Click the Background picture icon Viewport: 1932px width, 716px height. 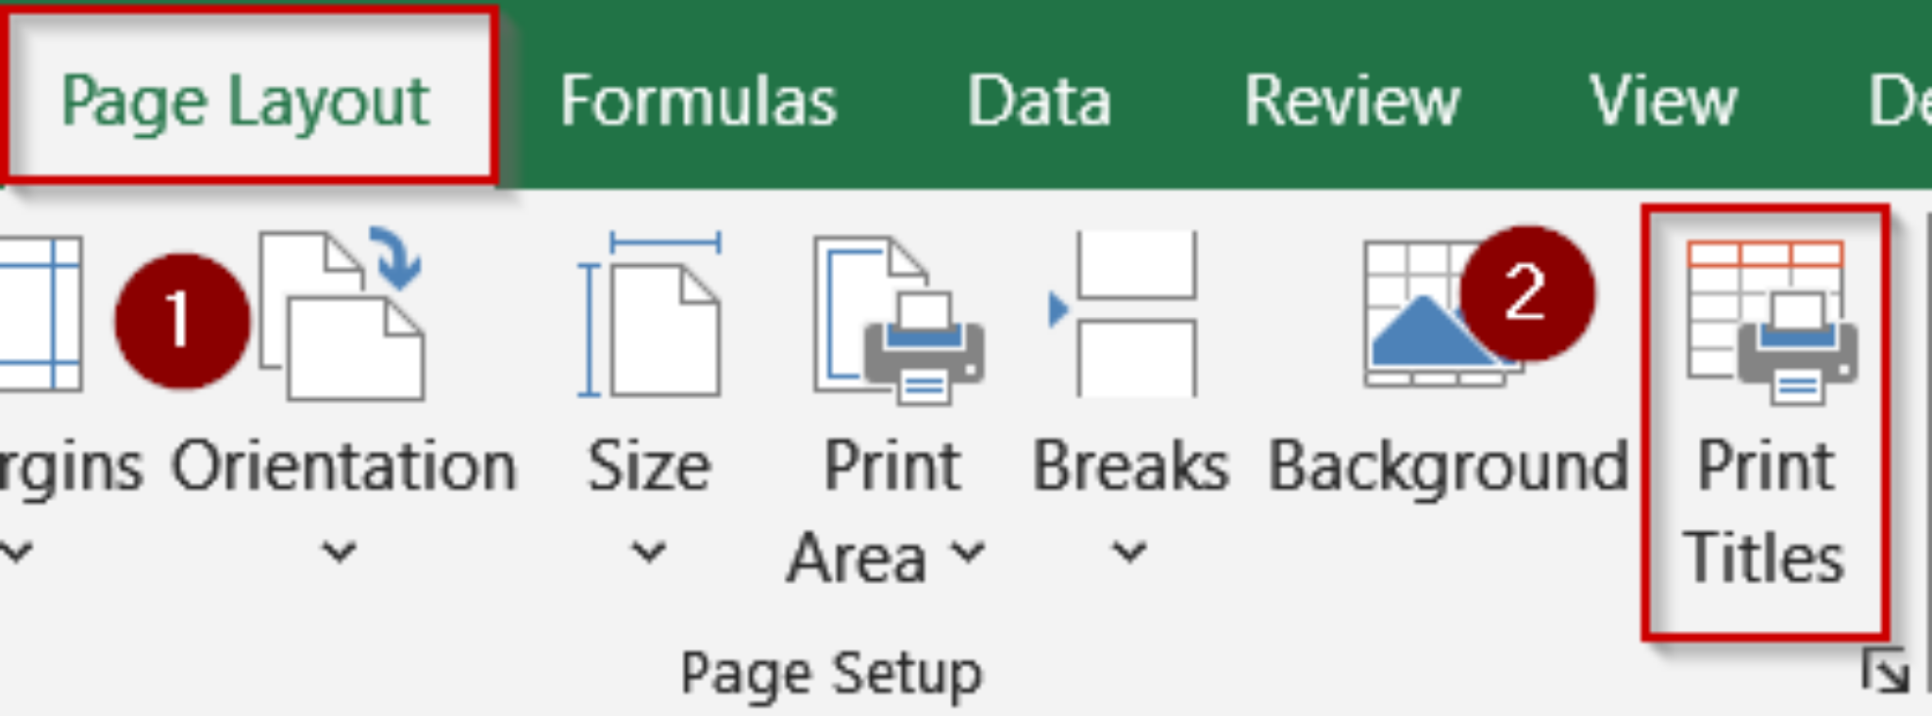point(1443,315)
